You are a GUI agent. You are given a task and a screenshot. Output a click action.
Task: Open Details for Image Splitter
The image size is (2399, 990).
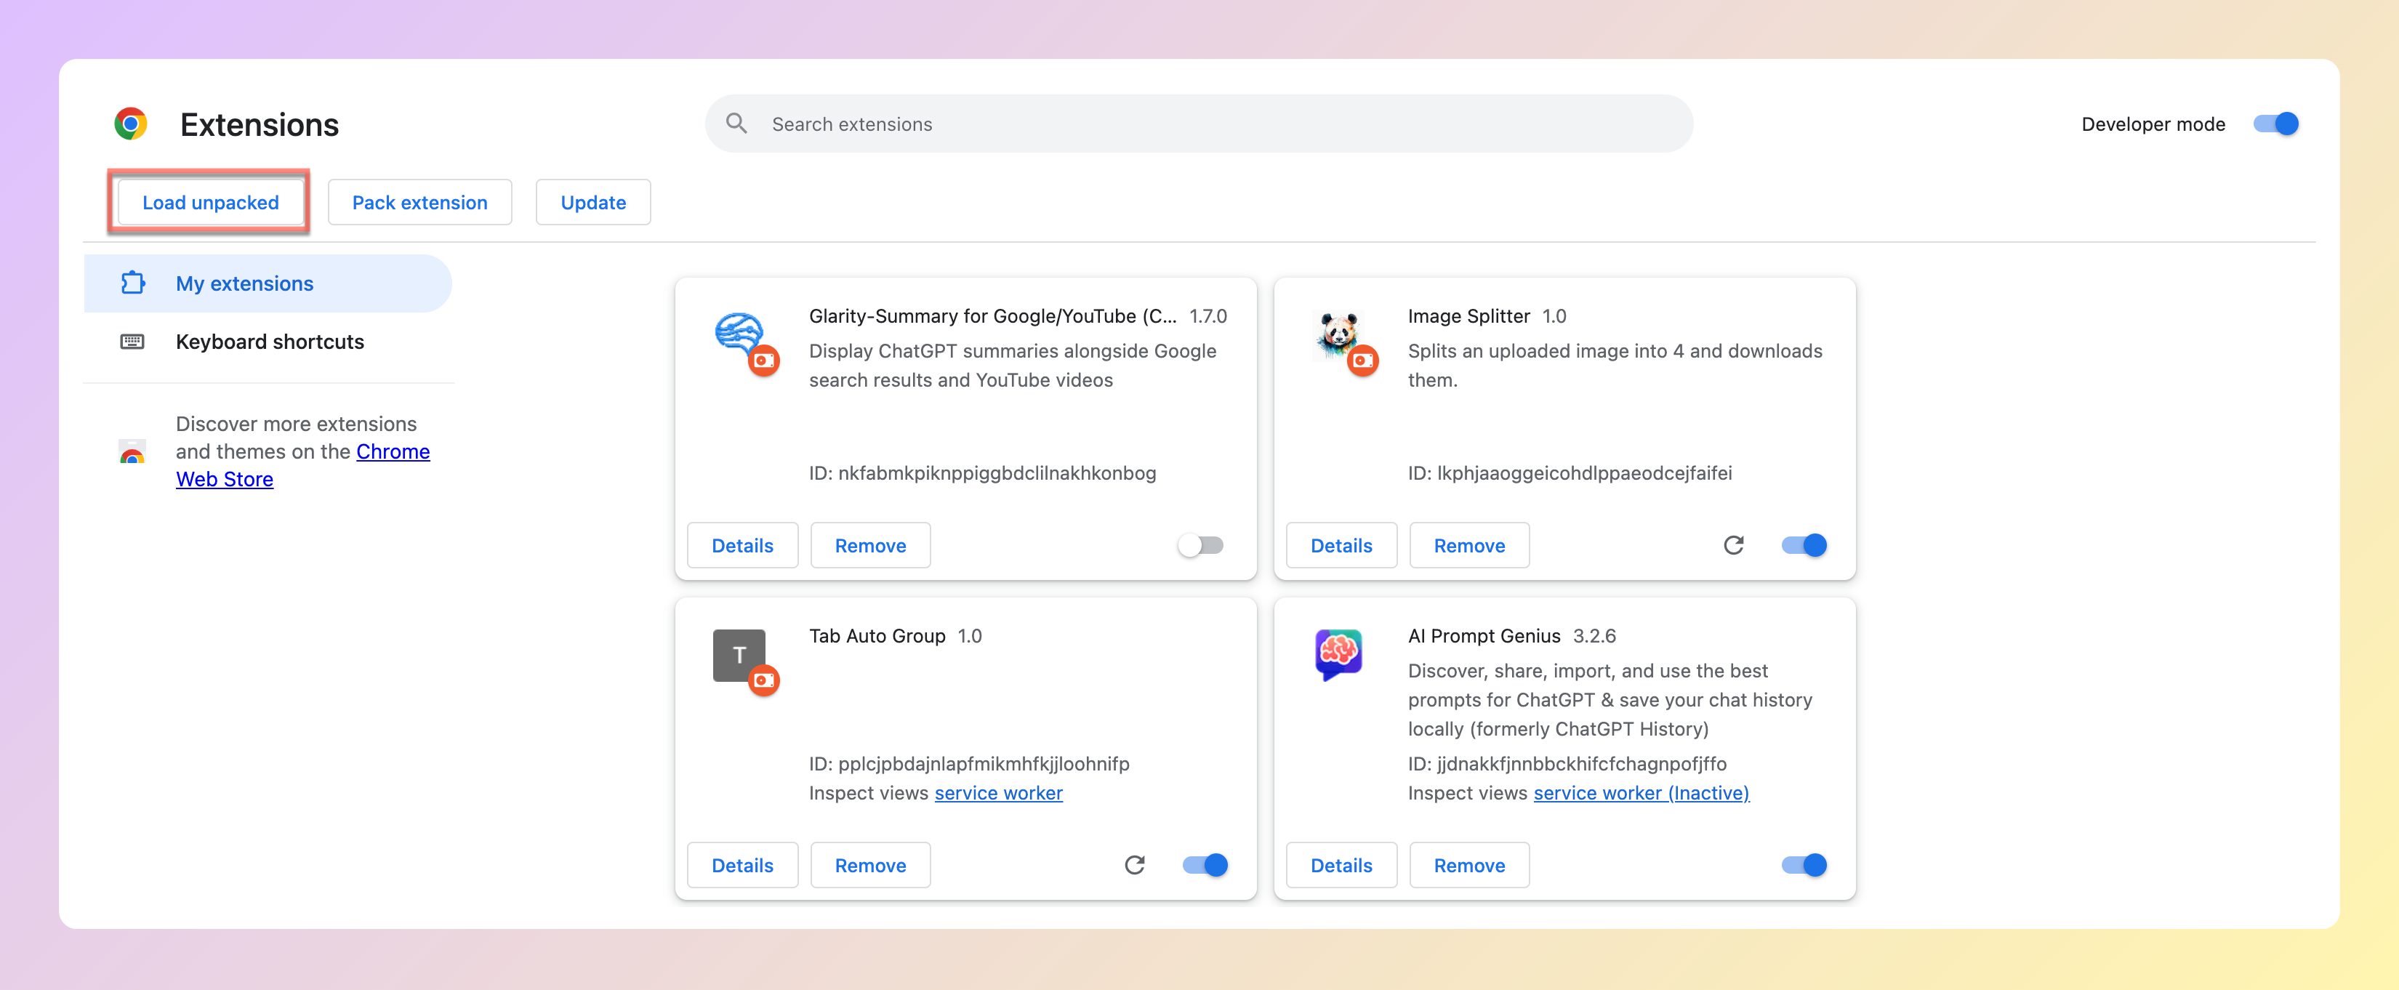pyautogui.click(x=1341, y=546)
